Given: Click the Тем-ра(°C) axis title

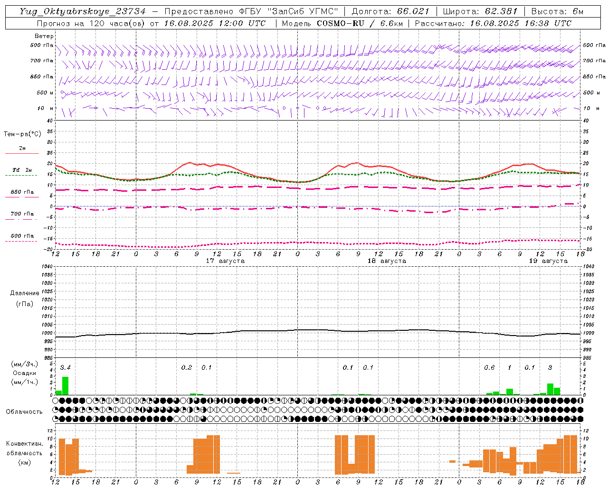Looking at the screenshot, I should [22, 134].
